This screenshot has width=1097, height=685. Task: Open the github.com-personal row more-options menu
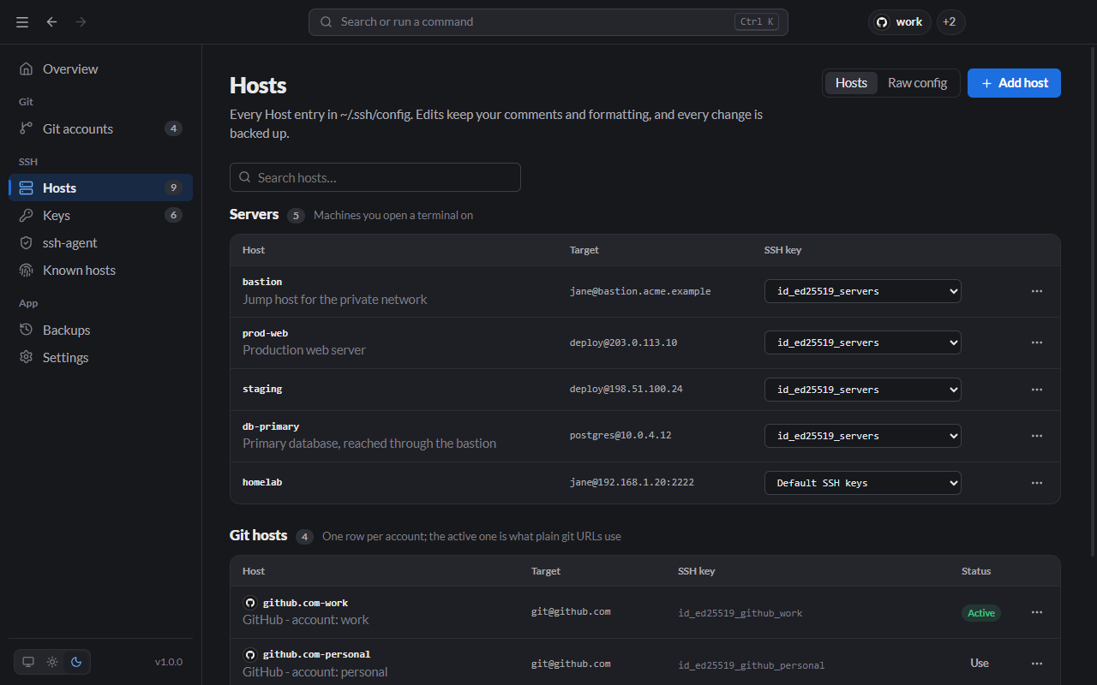[x=1037, y=664]
